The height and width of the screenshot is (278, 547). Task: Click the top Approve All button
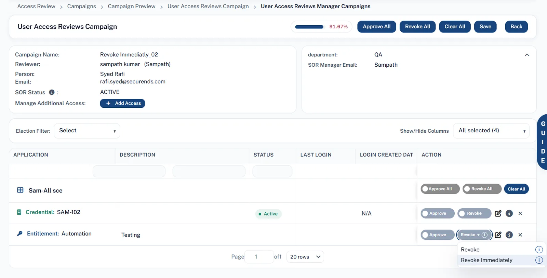(x=376, y=27)
